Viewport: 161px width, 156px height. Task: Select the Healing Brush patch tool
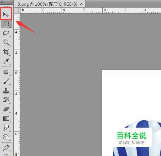click(x=6, y=72)
